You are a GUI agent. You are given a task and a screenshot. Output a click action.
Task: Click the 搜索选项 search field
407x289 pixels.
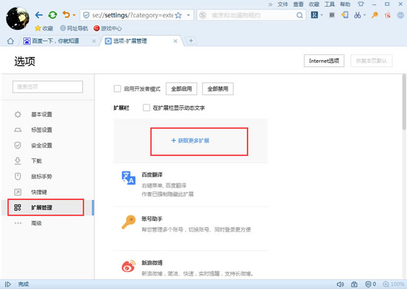point(48,87)
